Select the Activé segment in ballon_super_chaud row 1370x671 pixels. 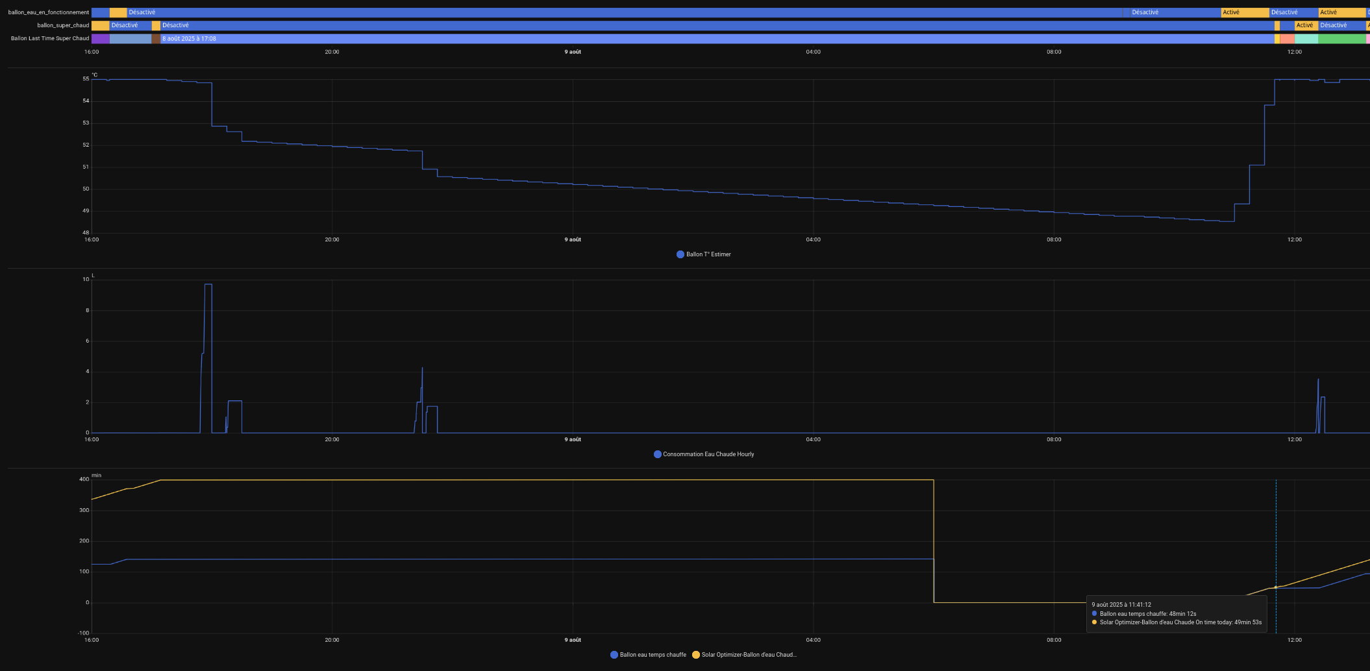[1306, 25]
